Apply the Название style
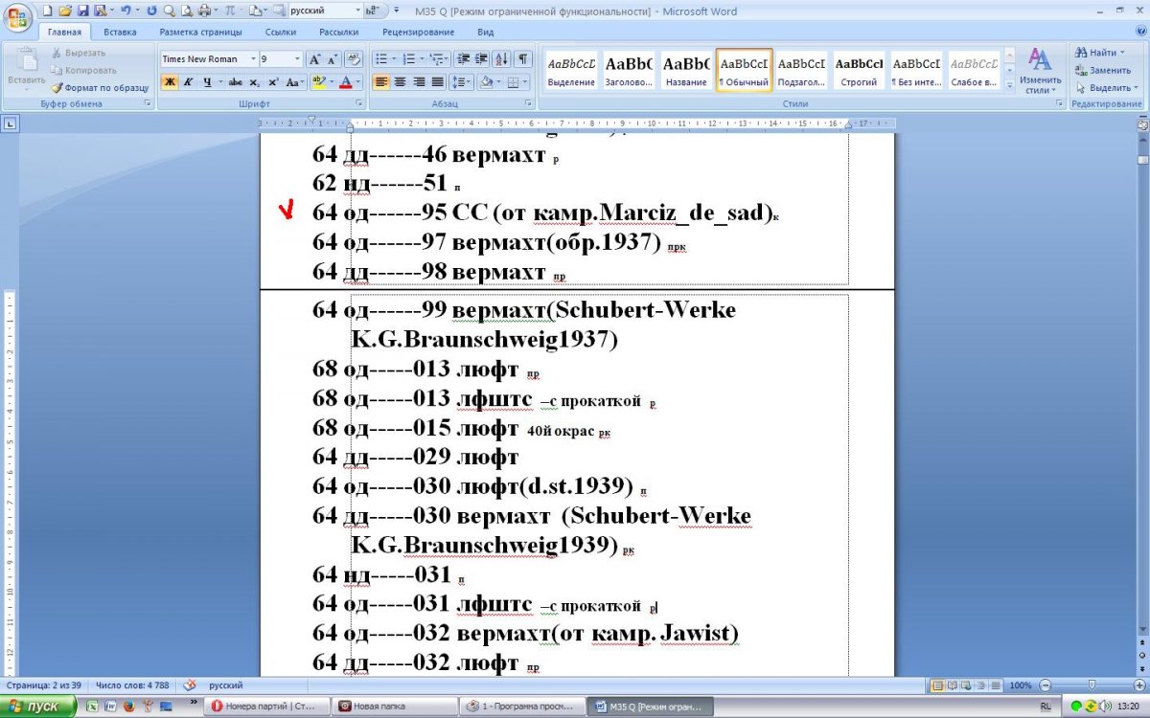1150x718 pixels. (x=686, y=71)
